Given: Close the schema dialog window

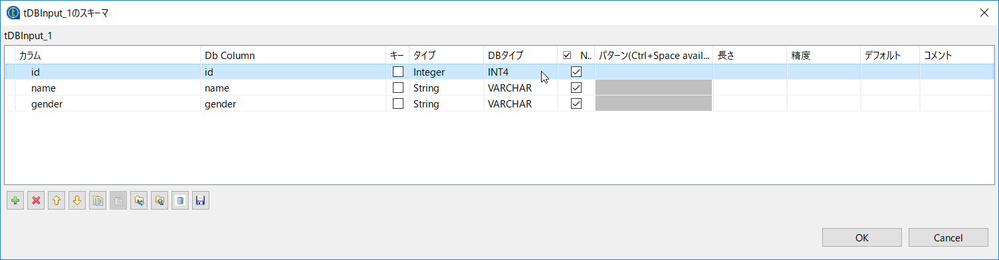Looking at the screenshot, I should coord(984,13).
